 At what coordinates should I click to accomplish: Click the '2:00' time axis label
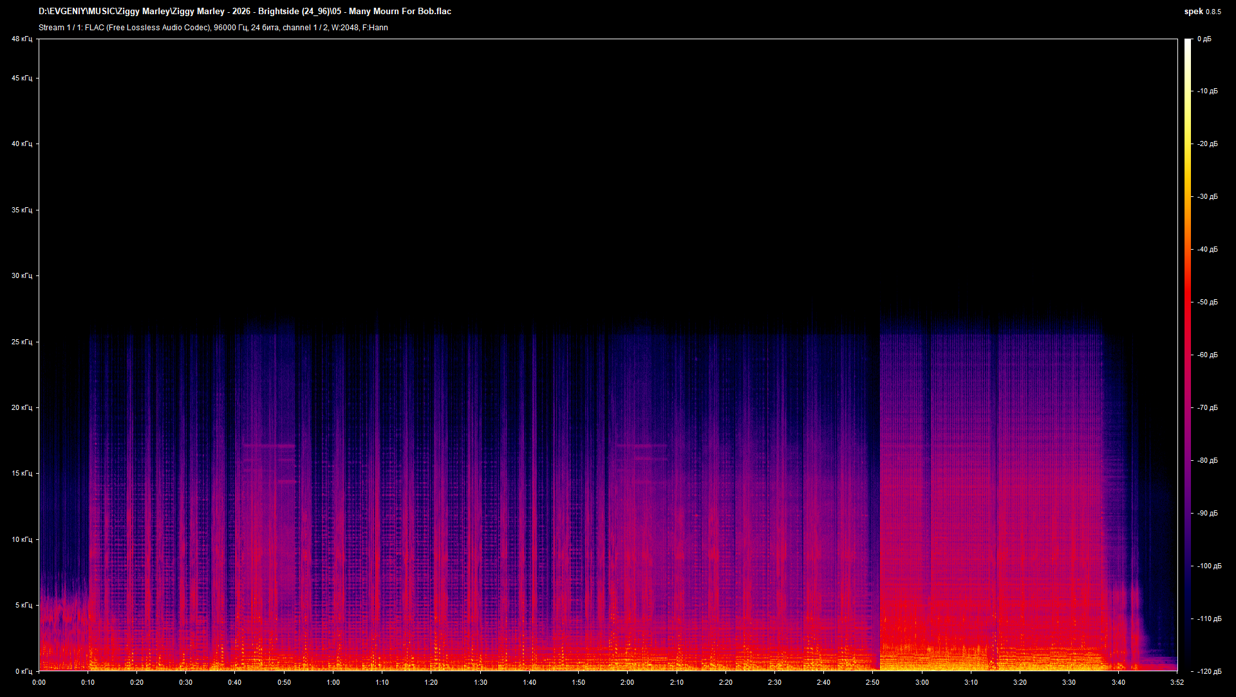pyautogui.click(x=627, y=683)
